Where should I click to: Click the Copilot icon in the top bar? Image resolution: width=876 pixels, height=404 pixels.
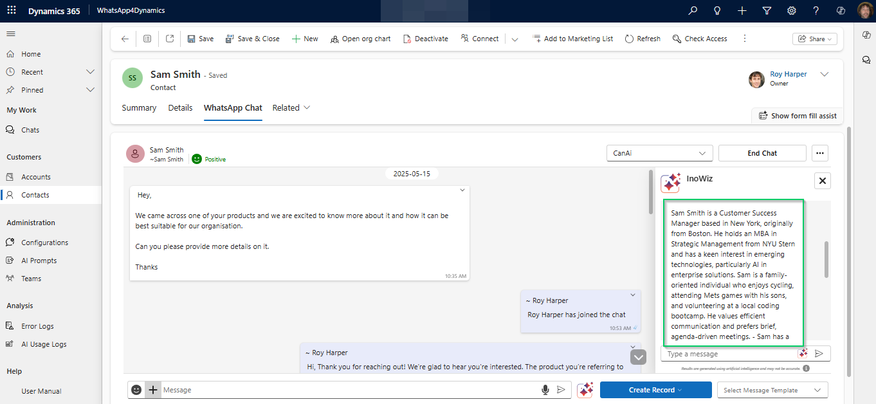(841, 10)
